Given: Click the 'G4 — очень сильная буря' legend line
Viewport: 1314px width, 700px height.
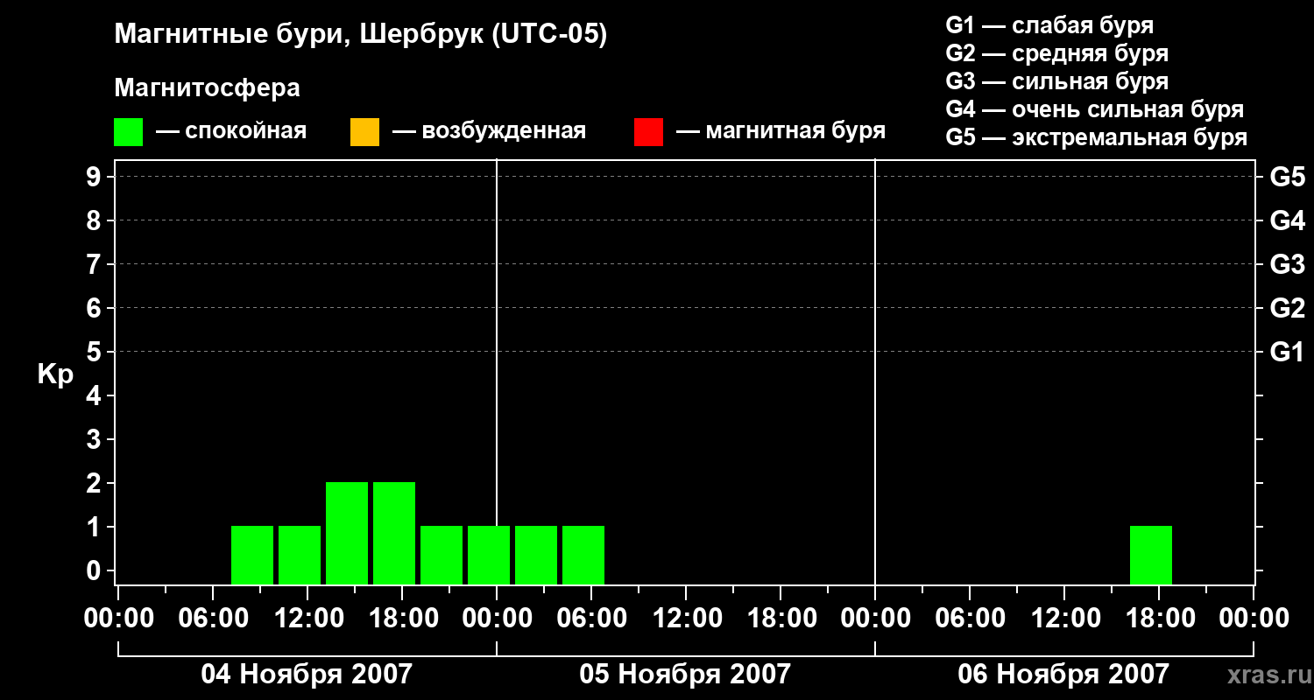Looking at the screenshot, I should pyautogui.click(x=1094, y=109).
